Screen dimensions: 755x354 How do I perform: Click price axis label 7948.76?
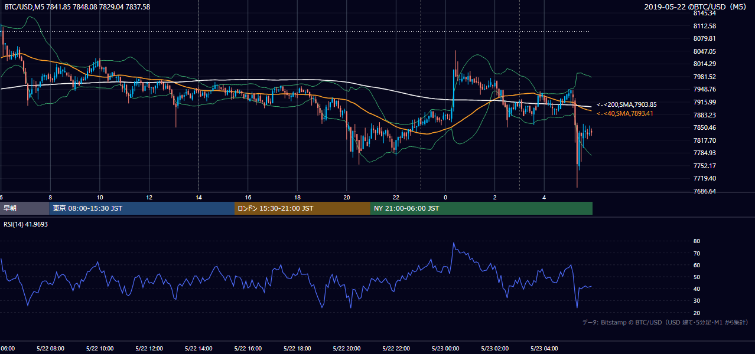pos(704,89)
